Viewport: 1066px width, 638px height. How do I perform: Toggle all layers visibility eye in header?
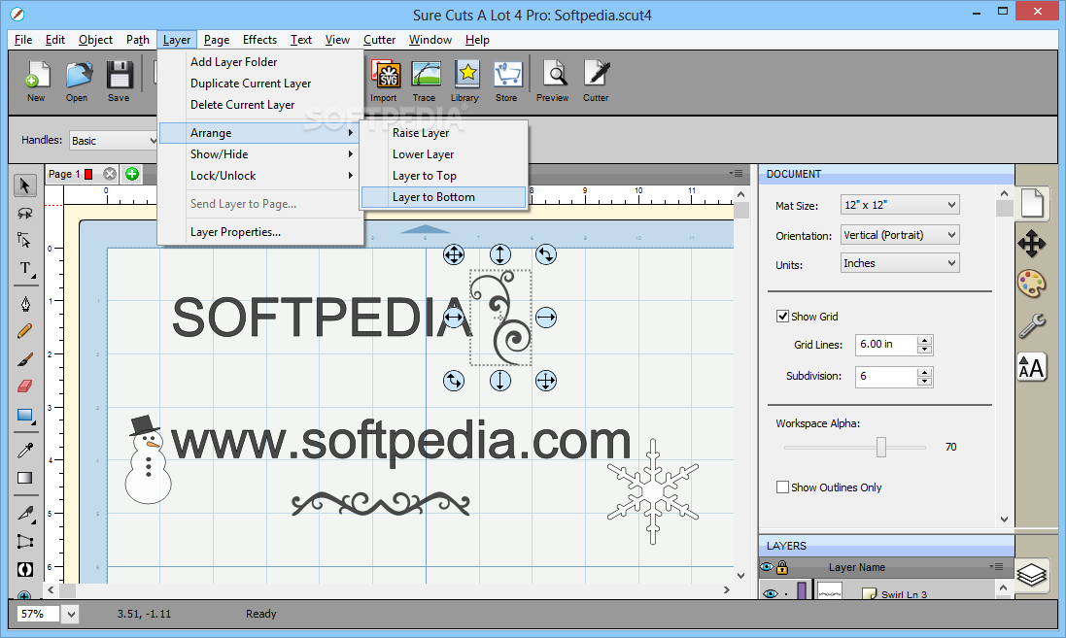click(767, 567)
